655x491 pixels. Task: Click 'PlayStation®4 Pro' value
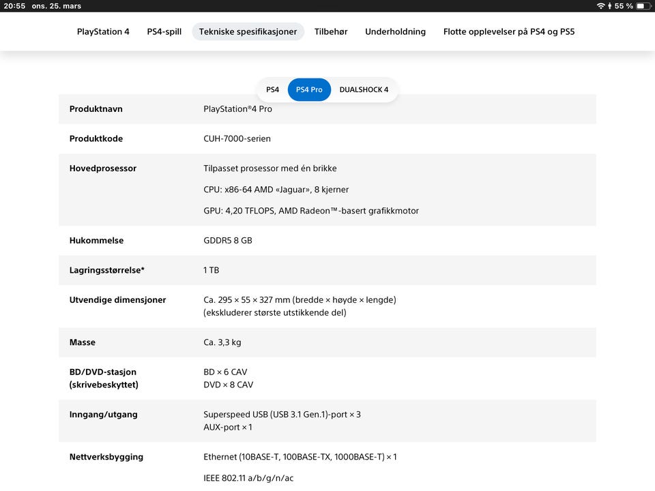pyautogui.click(x=237, y=109)
